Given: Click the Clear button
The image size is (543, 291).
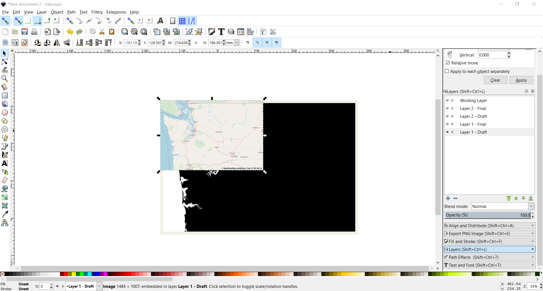Looking at the screenshot, I should tap(495, 80).
